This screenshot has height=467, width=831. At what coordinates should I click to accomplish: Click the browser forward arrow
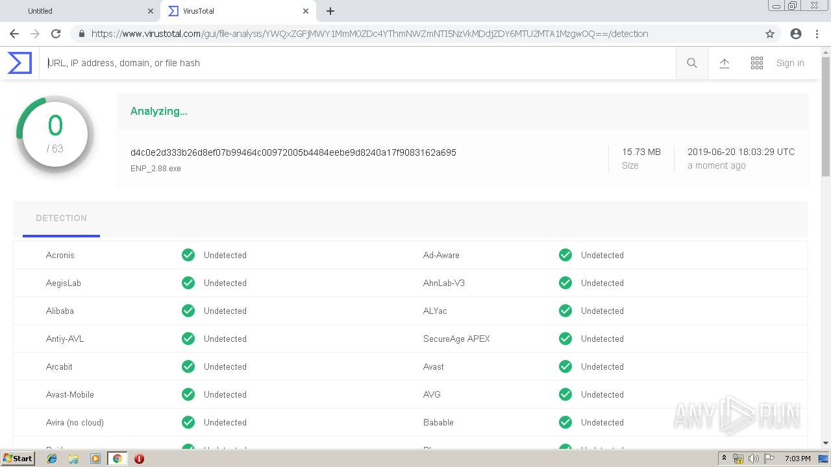point(35,34)
